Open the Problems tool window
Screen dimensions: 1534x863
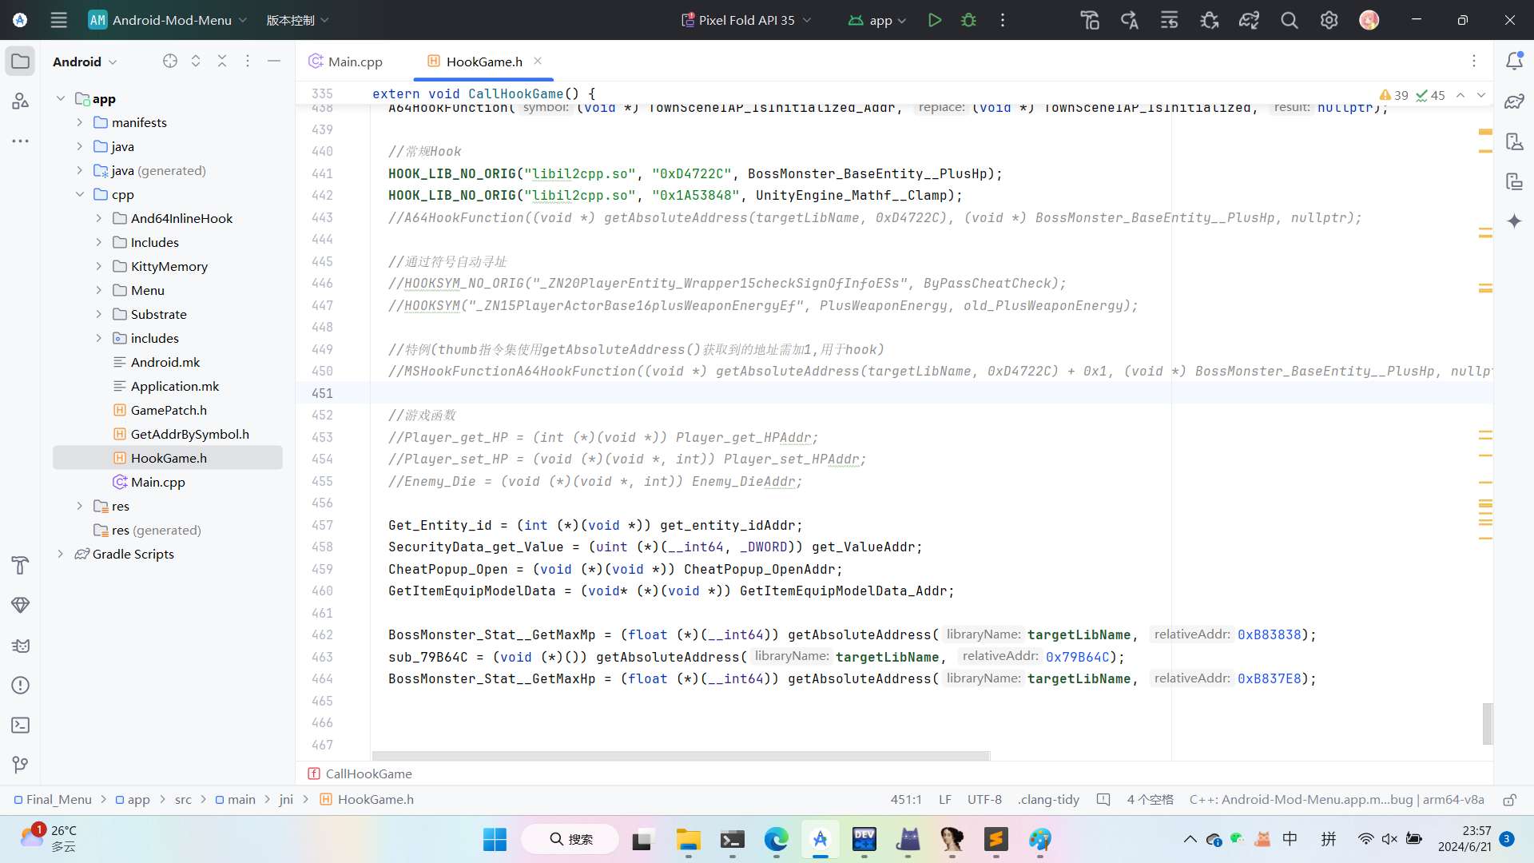point(21,685)
